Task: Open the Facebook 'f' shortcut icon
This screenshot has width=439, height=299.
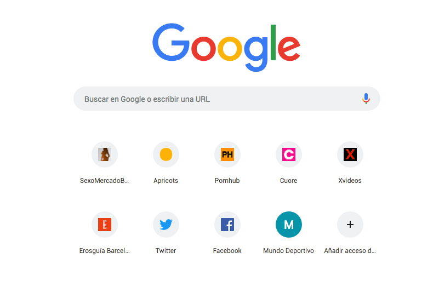Action: coord(227,225)
